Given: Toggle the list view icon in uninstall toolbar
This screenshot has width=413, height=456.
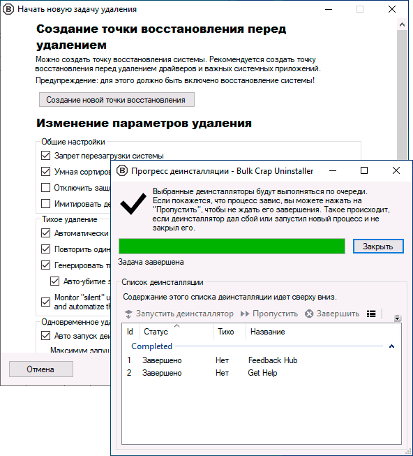Looking at the screenshot, I should pyautogui.click(x=371, y=314).
